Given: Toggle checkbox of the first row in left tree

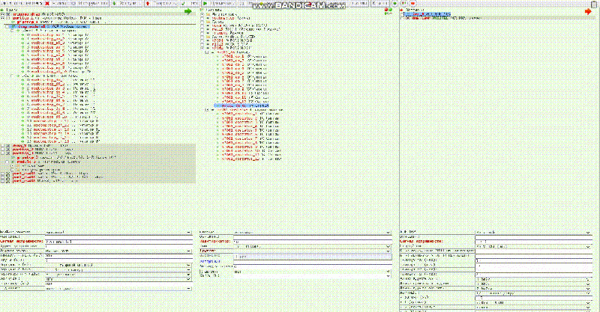Looking at the screenshot, I should (3, 13).
